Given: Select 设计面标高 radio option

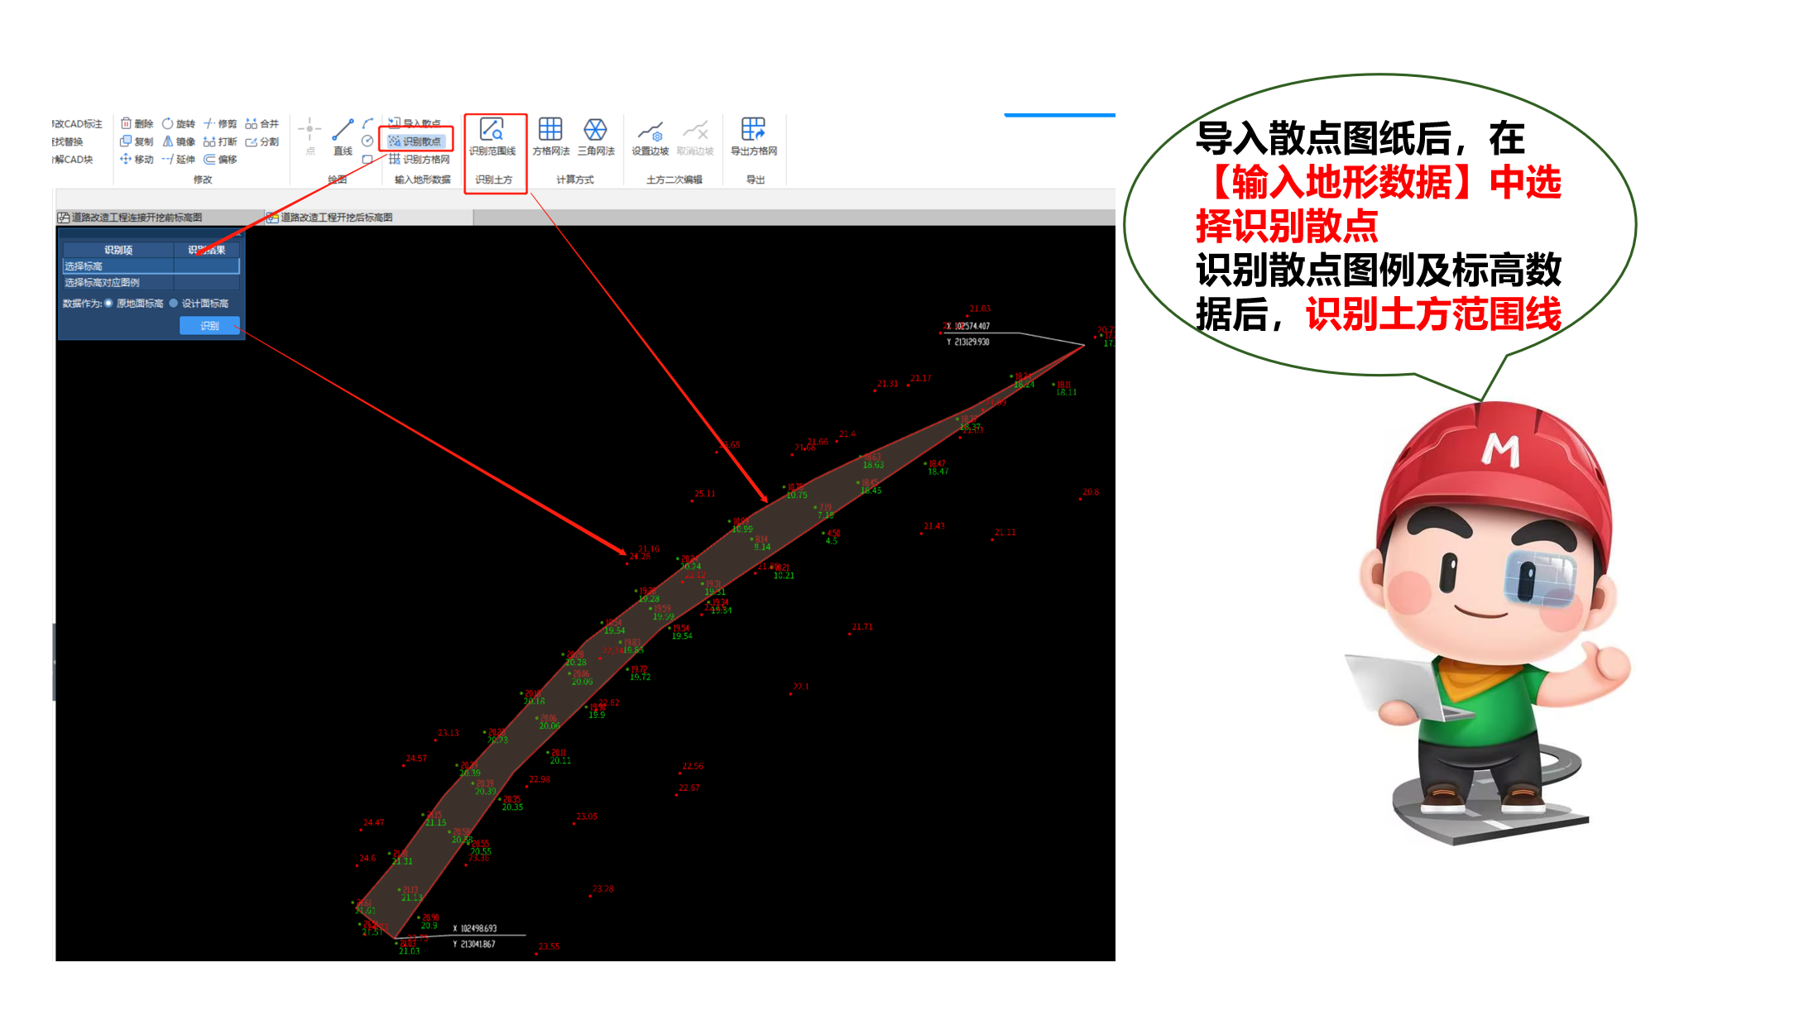Looking at the screenshot, I should (x=199, y=304).
